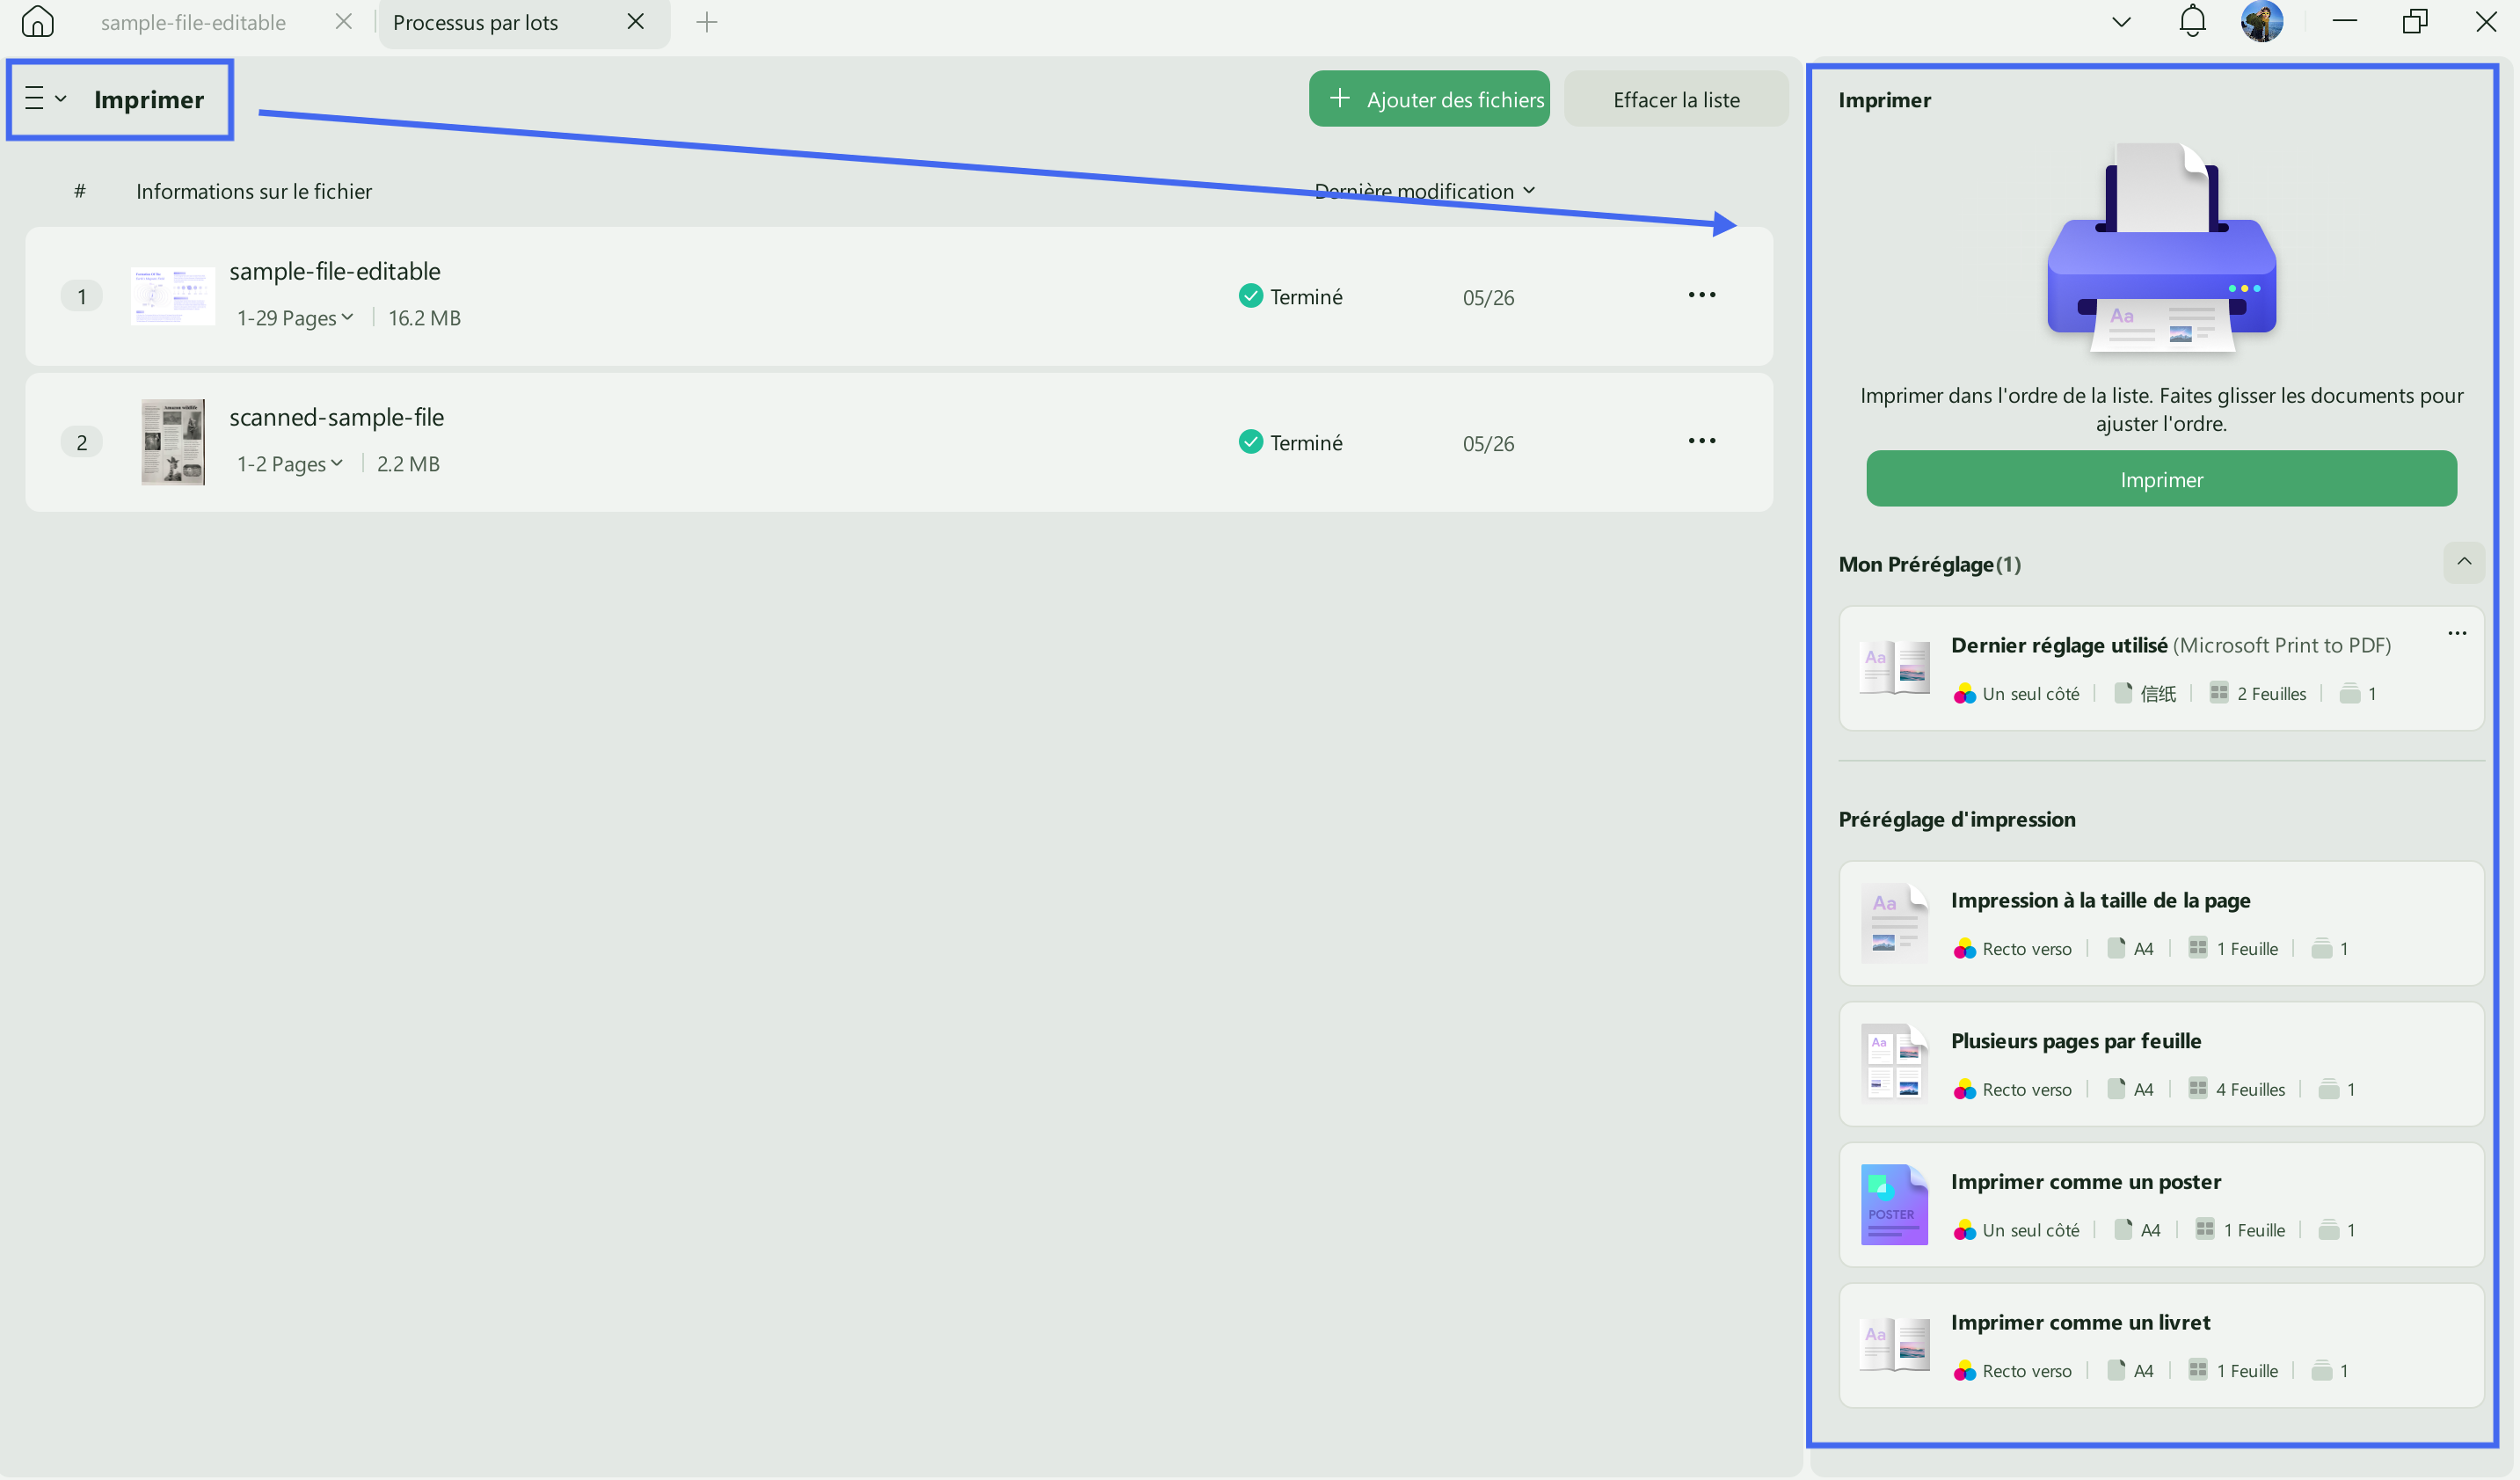The width and height of the screenshot is (2520, 1480).
Task: Sort by Dernière modification dropdown
Action: [x=1424, y=191]
